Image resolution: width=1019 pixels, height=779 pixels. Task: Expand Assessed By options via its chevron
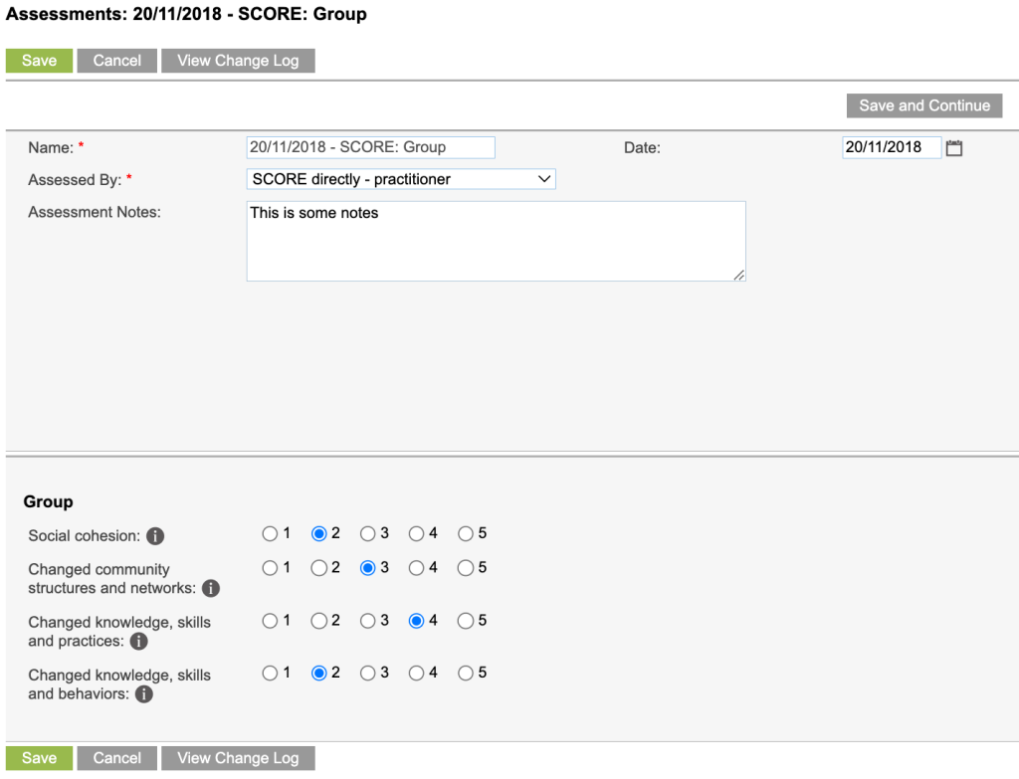click(543, 179)
